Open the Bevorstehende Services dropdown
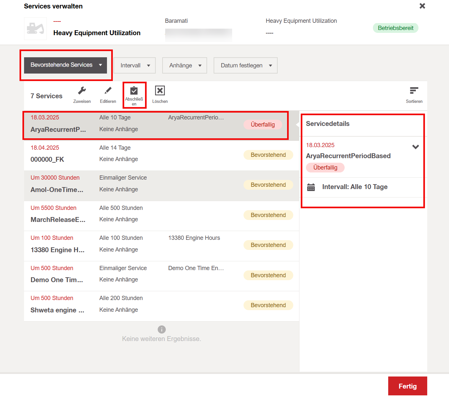Screen dimensions: 449x397 (65, 65)
